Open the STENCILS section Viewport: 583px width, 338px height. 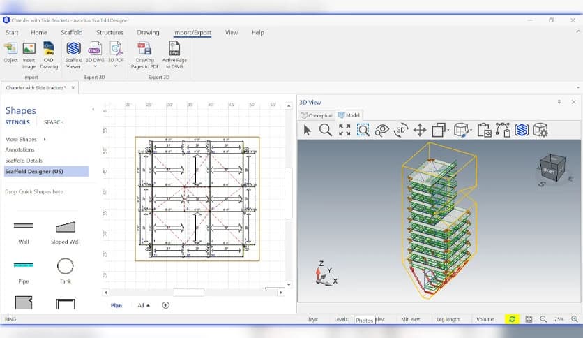(17, 122)
